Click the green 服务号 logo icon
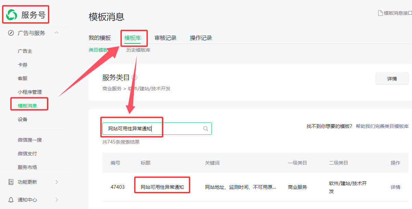The image size is (412, 209). (11, 15)
